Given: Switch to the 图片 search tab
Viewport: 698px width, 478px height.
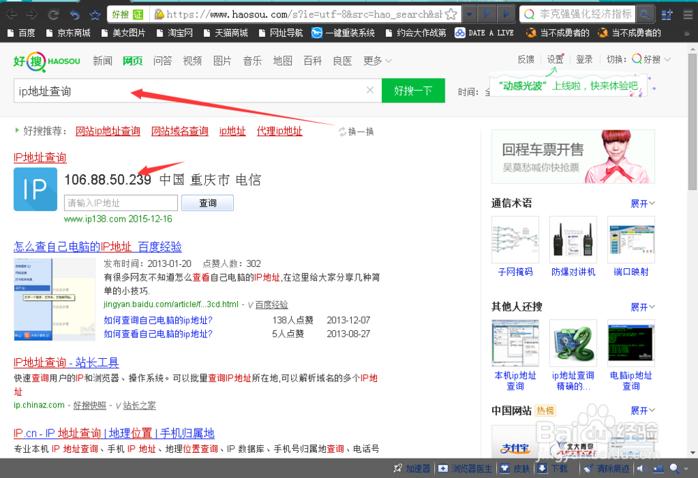Looking at the screenshot, I should pos(222,61).
